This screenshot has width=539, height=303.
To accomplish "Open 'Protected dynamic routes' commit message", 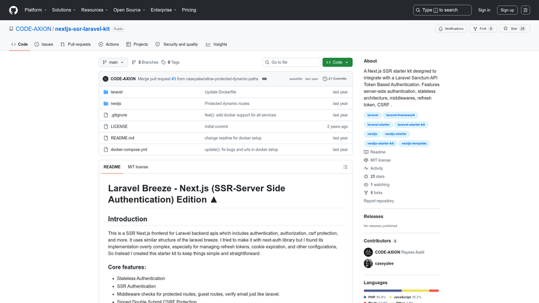I will [227, 104].
